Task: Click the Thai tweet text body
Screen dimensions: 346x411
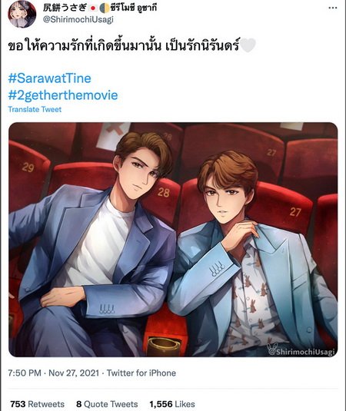Action: (123, 45)
